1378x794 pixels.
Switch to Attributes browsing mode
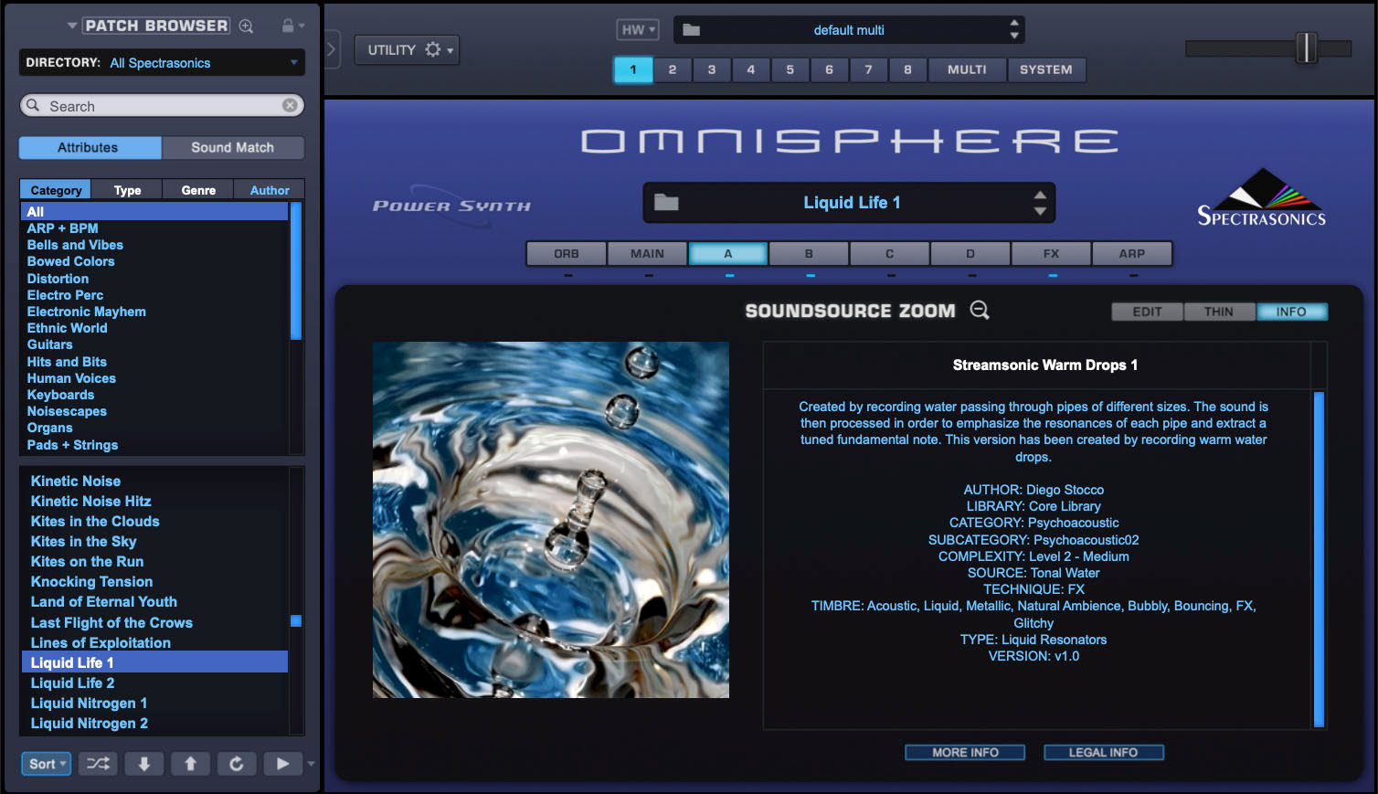click(90, 147)
